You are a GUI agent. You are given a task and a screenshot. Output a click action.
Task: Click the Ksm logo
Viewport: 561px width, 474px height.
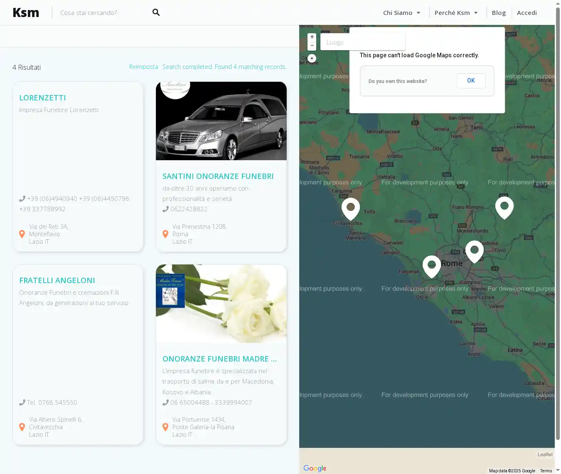pyautogui.click(x=26, y=13)
